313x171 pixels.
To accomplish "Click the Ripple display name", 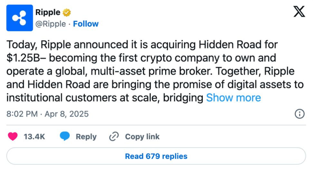I will [x=48, y=13].
